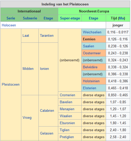Image resolution: width=131 pixels, height=141 pixels.
Task: Open the Eburonien link
Action: click(67, 123)
